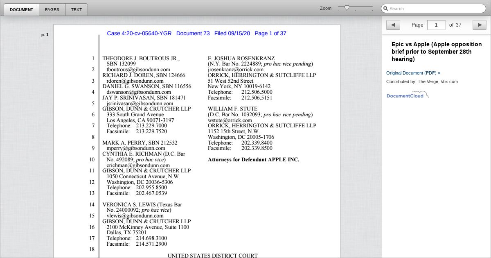The image size is (491, 258).
Task: Click facsimile number '202.339.8500'
Action: point(257,148)
